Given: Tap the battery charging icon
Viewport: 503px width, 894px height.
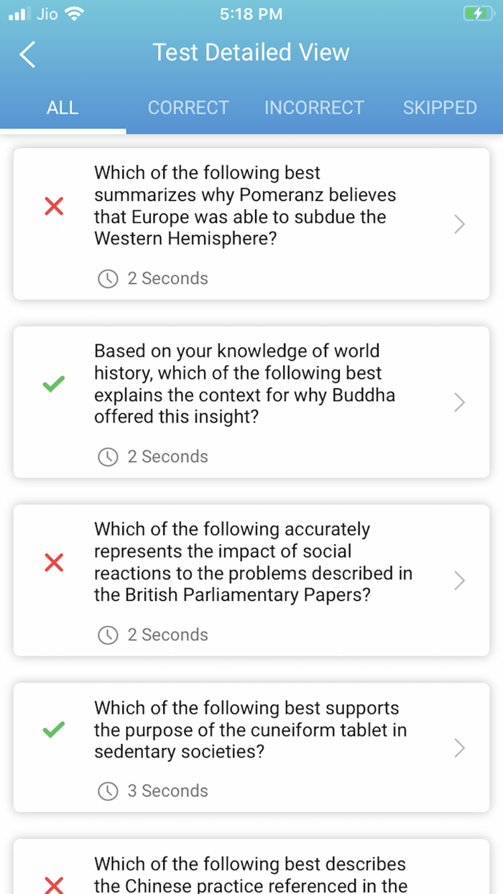Looking at the screenshot, I should [478, 14].
